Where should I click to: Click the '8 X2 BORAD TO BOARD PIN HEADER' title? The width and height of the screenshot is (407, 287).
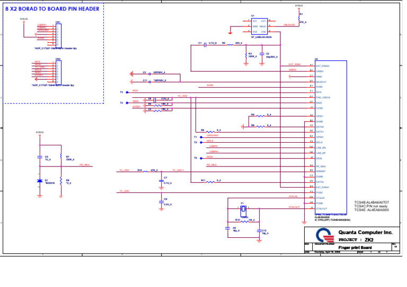pos(52,9)
